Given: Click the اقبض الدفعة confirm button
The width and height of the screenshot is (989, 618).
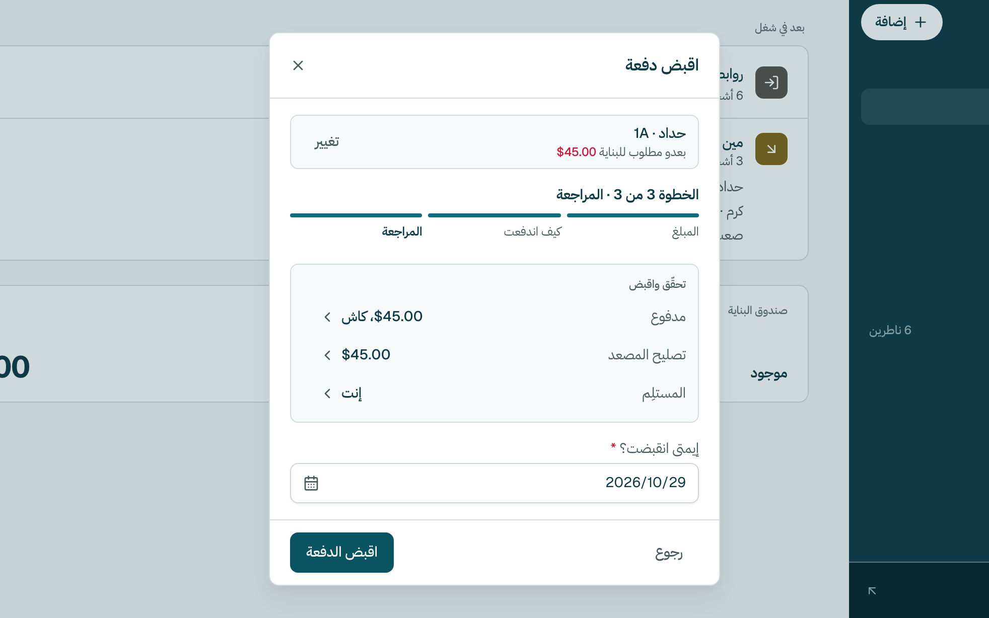Looking at the screenshot, I should [x=342, y=553].
